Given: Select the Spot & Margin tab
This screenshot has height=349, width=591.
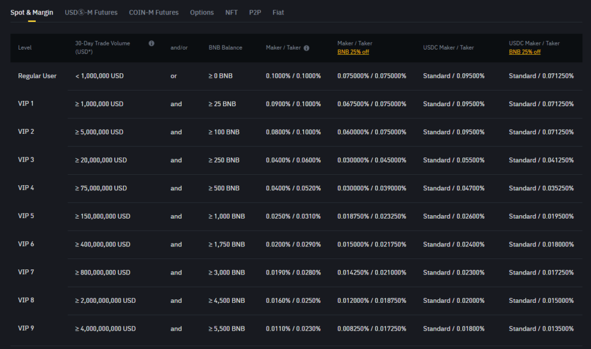Looking at the screenshot, I should click(x=32, y=12).
